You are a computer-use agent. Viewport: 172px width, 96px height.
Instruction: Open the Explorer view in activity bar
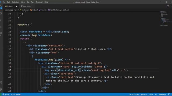tap(1, 7)
